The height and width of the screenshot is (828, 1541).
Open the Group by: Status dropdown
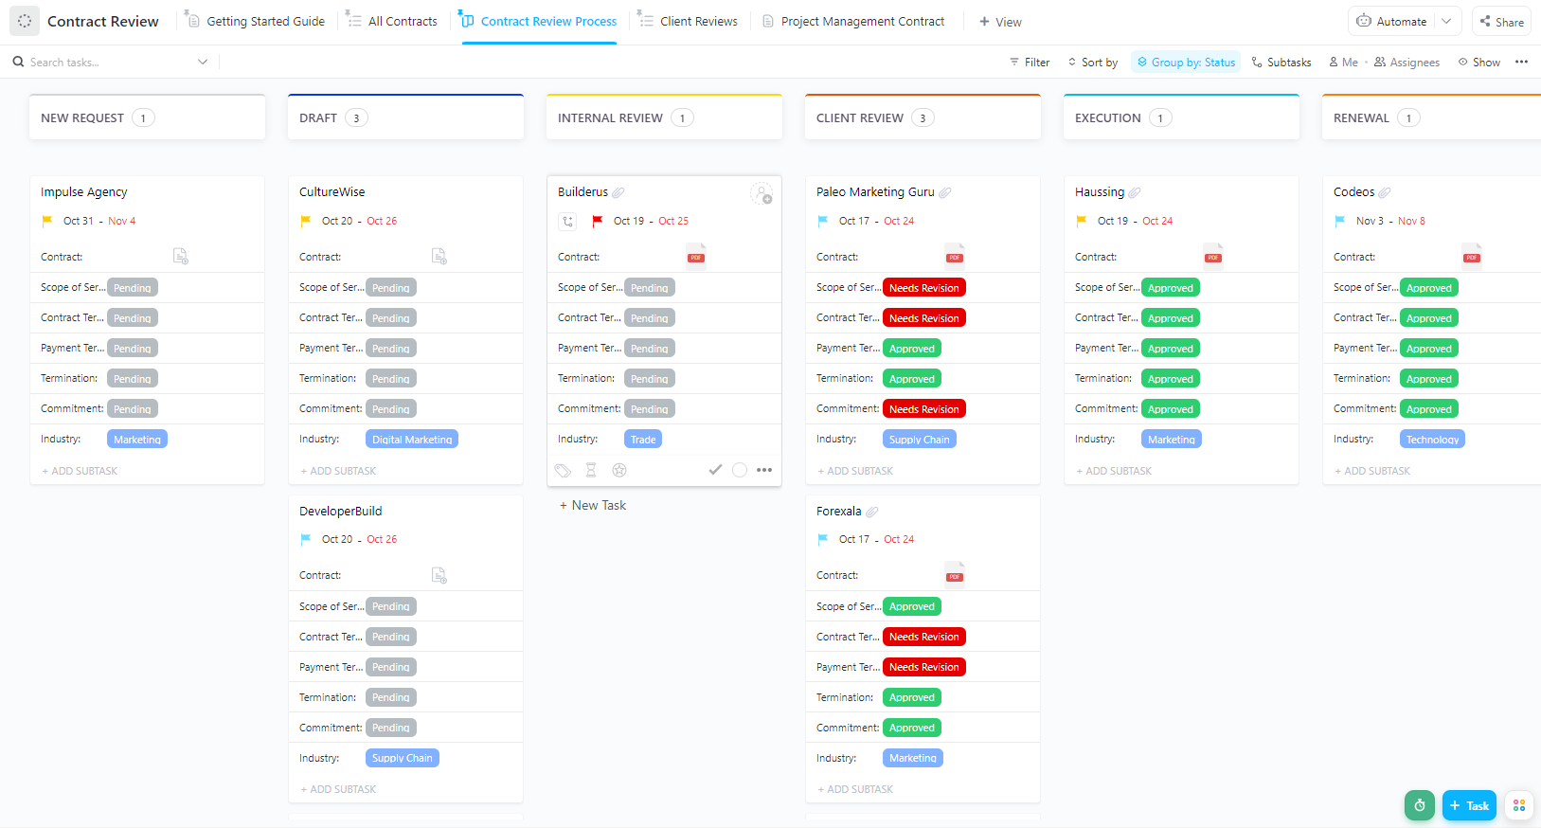pyautogui.click(x=1186, y=63)
